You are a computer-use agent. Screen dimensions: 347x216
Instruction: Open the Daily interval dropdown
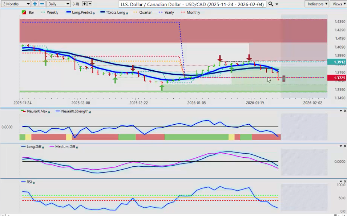click(x=58, y=4)
